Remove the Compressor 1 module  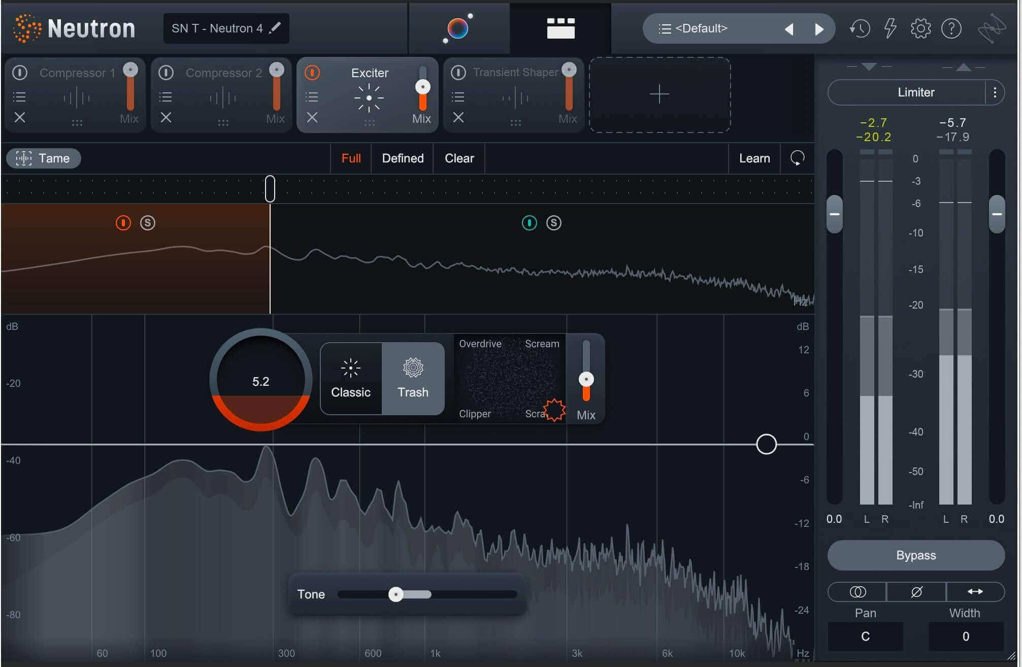(20, 117)
